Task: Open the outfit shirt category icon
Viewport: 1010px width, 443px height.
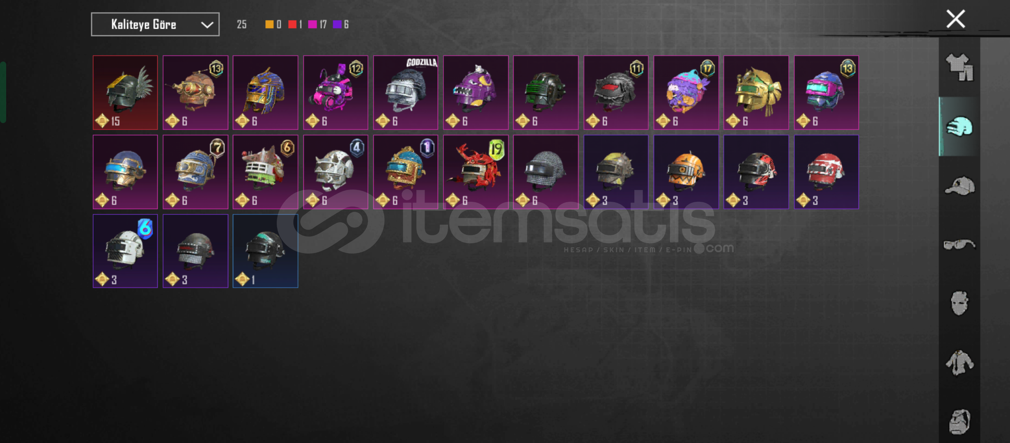Action: pos(959,67)
